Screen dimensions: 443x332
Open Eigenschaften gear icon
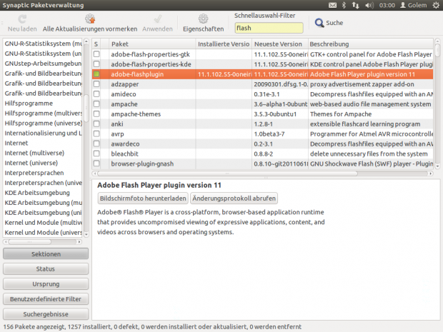point(203,19)
